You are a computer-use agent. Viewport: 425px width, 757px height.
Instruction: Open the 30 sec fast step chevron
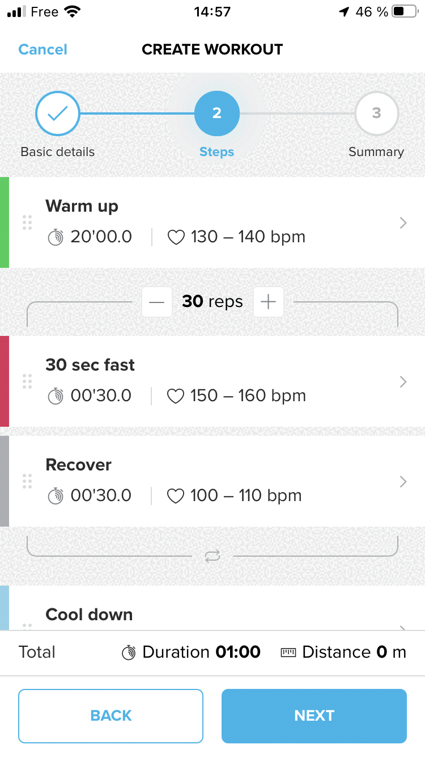click(403, 382)
